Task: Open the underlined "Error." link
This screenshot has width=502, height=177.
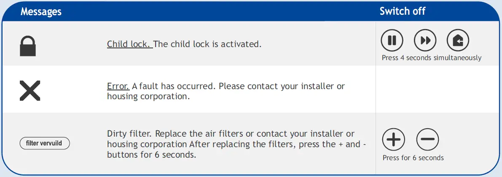Action: pos(118,86)
